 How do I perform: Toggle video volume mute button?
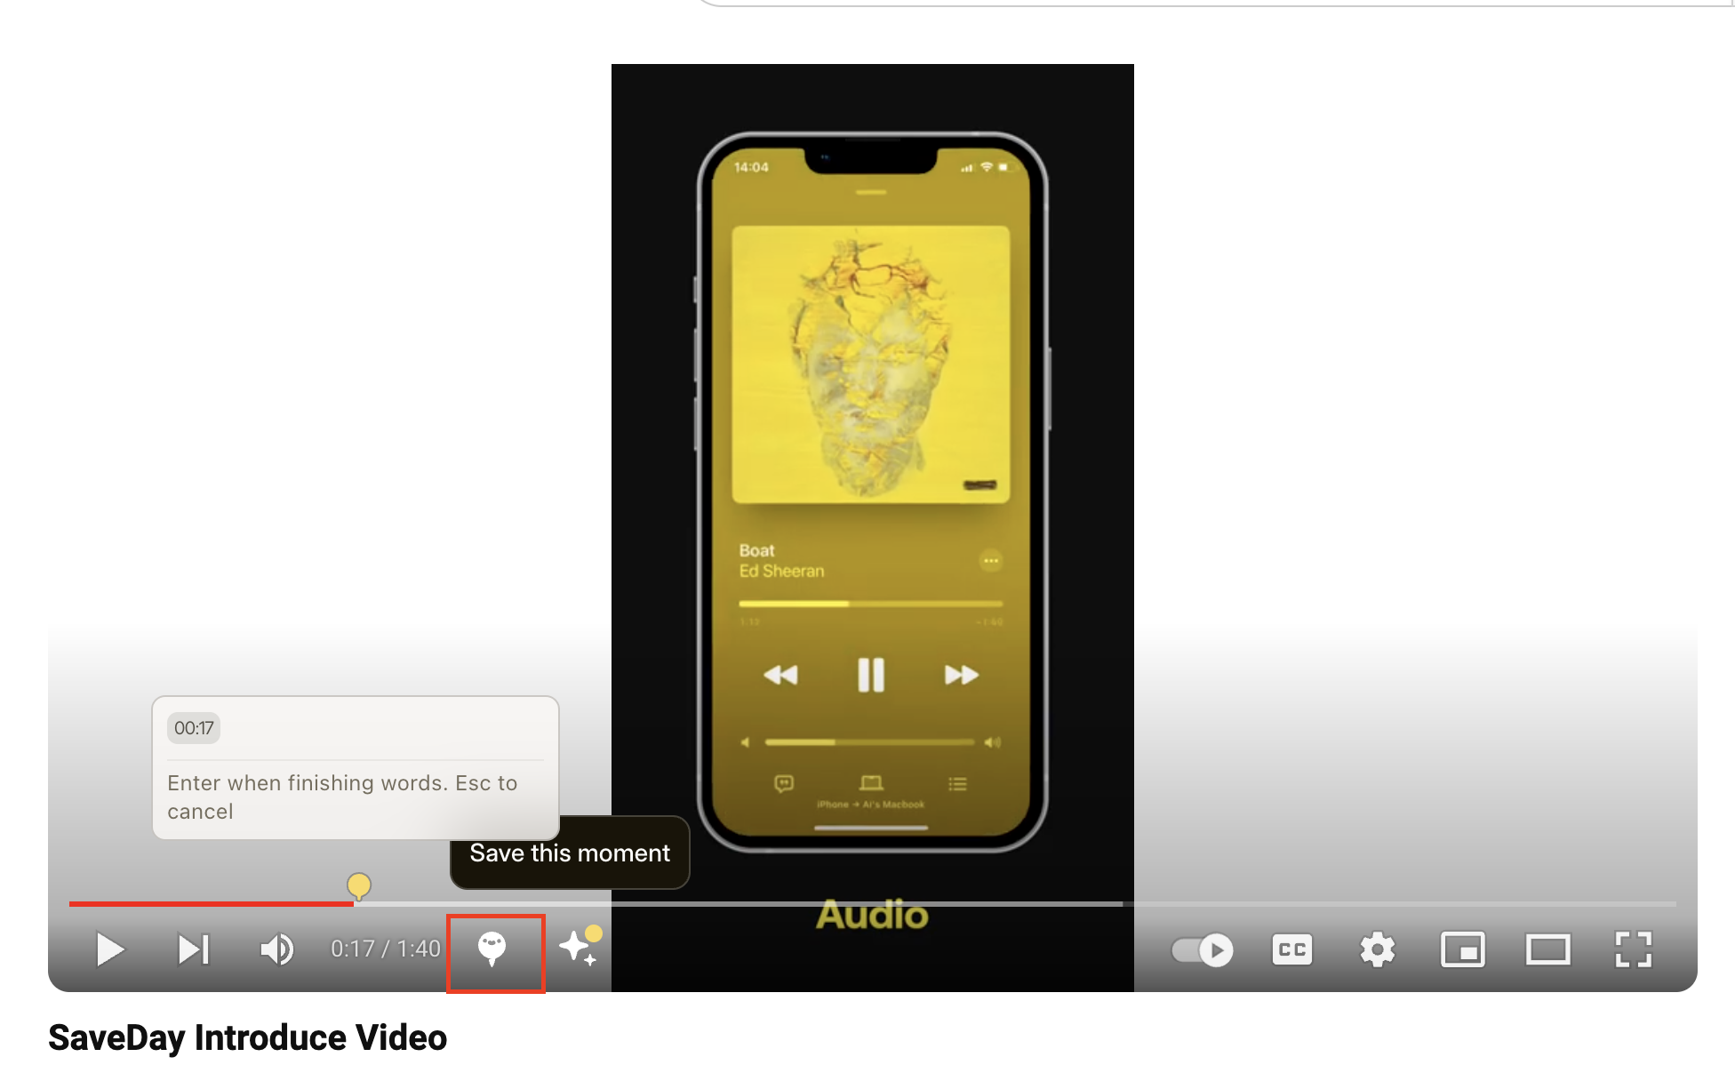pos(276,949)
